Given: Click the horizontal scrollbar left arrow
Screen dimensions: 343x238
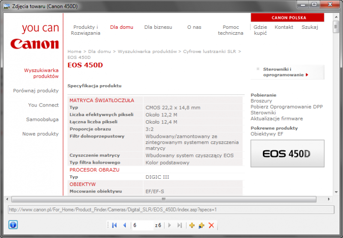Looking at the screenshot, I should coord(7,199).
